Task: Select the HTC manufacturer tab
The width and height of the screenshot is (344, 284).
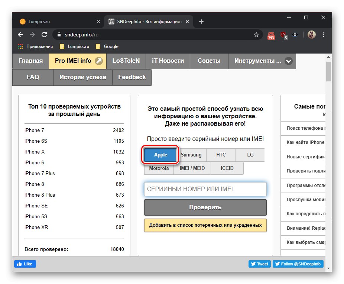Action: coord(221,155)
